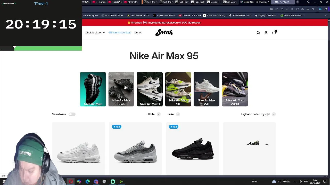Open the teal square app in taskbar
Screen dimensions: 330x185
point(113,182)
